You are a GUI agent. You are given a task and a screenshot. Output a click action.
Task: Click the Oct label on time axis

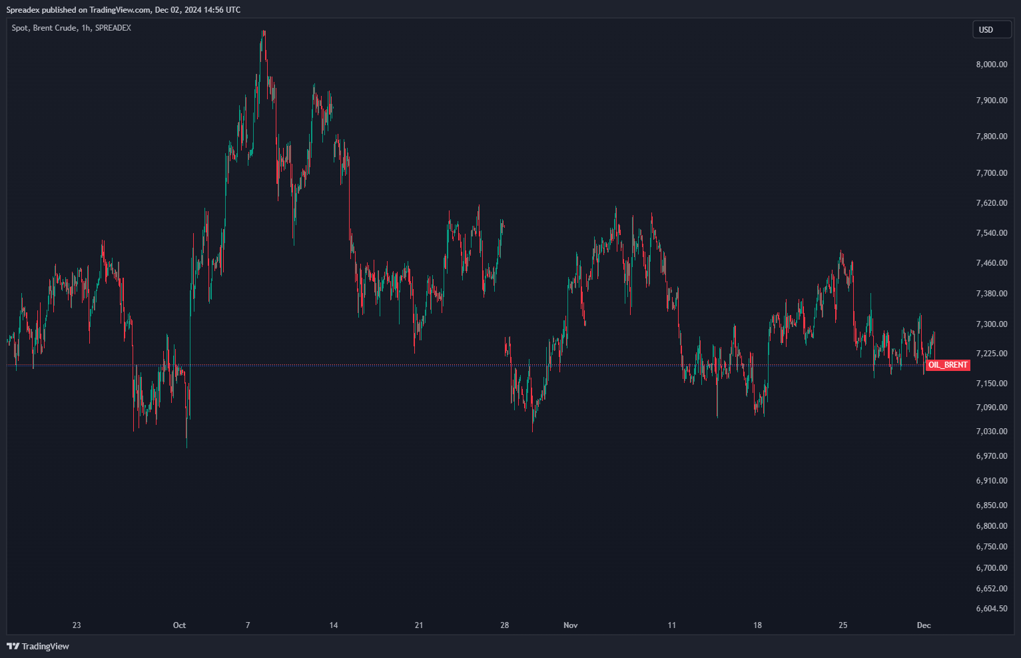tap(179, 625)
